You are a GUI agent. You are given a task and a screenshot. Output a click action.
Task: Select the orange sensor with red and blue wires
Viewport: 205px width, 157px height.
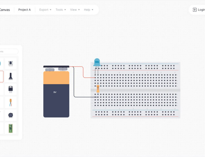point(10,102)
